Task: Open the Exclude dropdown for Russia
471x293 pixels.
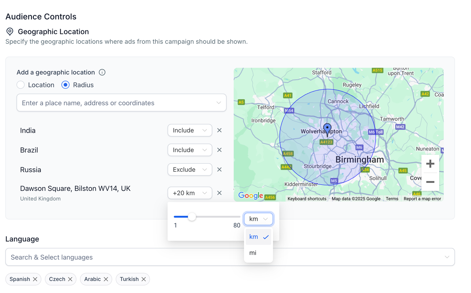Action: [190, 170]
